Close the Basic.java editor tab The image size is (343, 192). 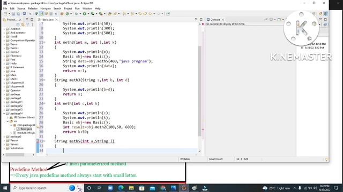(57, 20)
